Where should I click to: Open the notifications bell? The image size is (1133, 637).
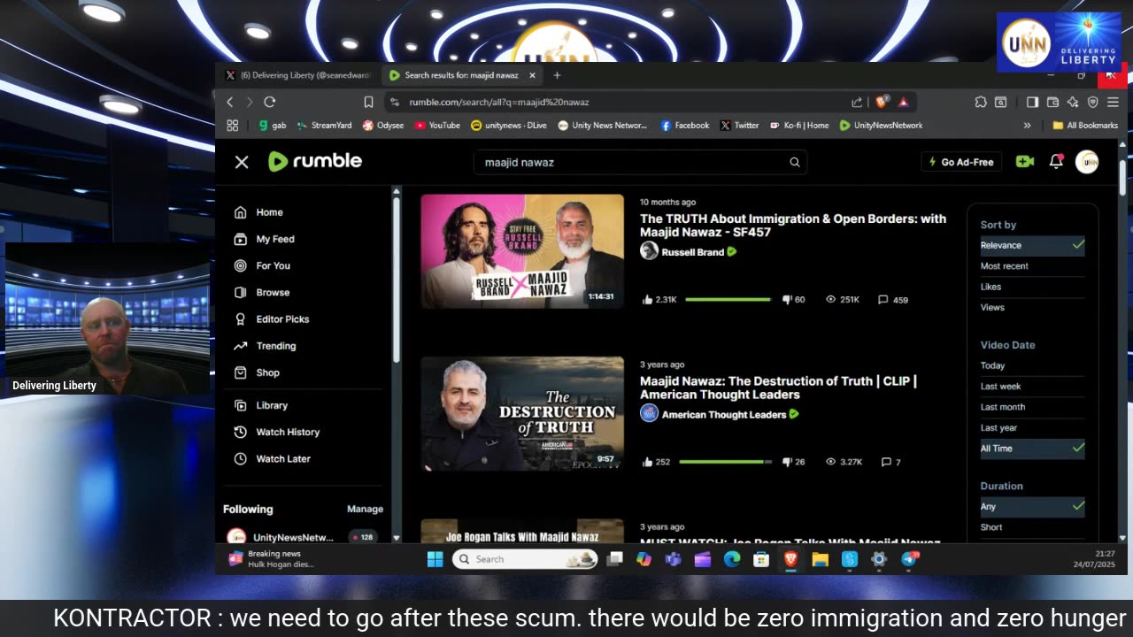[x=1056, y=161]
